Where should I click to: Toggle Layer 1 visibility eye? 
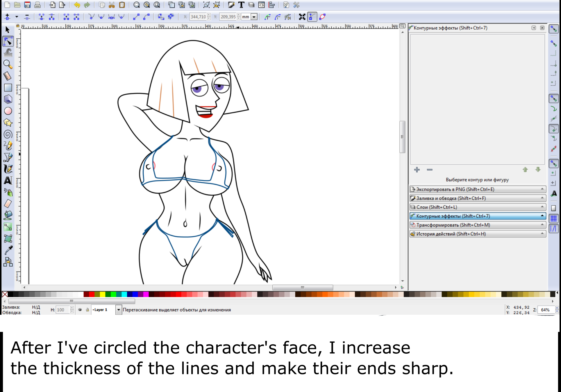(x=80, y=310)
